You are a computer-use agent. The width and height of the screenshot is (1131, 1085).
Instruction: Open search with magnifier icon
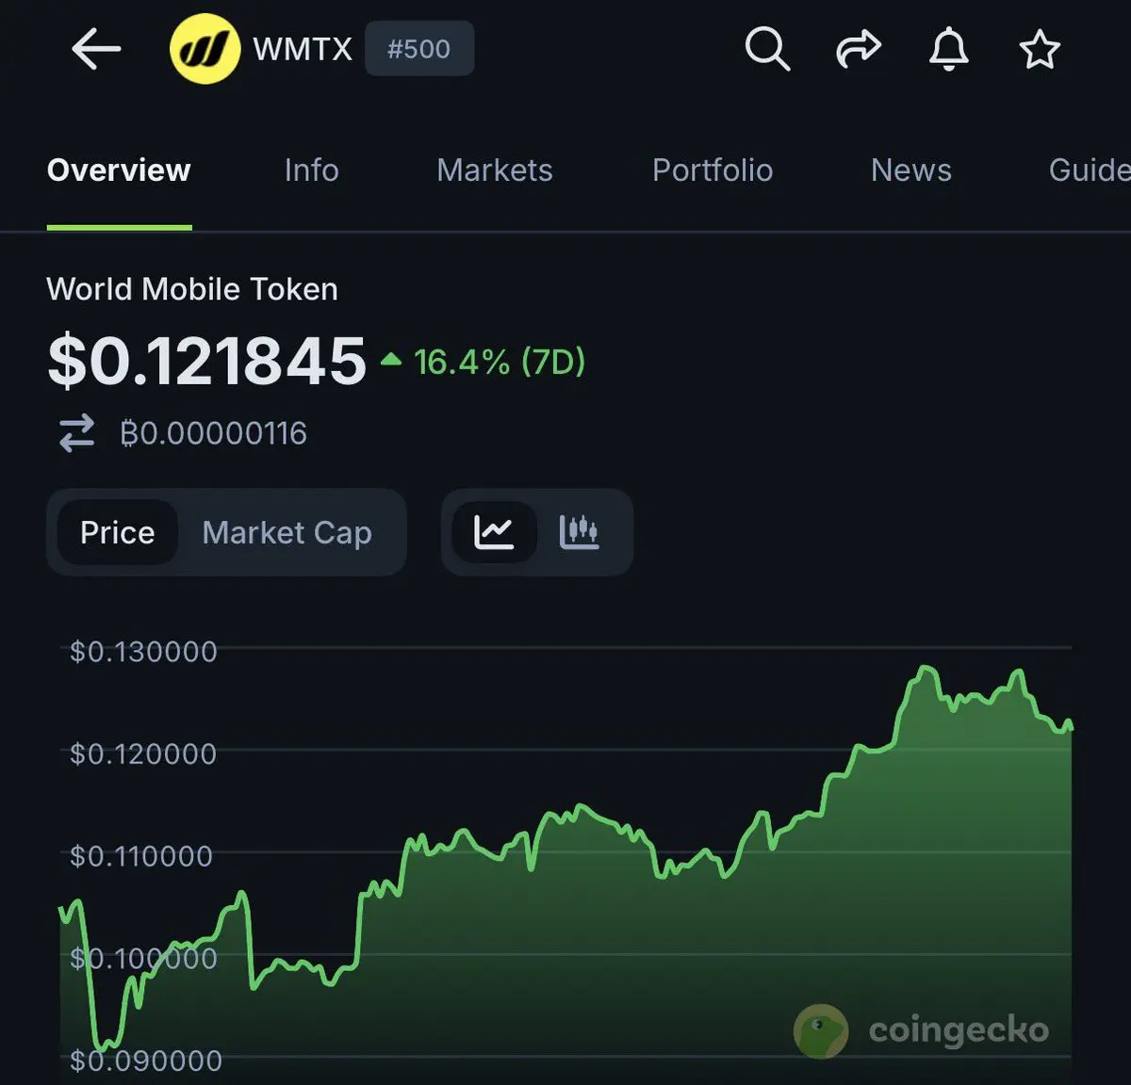click(x=767, y=49)
